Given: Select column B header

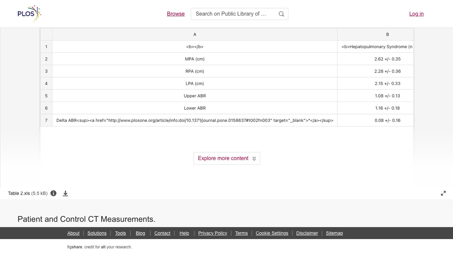Looking at the screenshot, I should click(375, 34).
